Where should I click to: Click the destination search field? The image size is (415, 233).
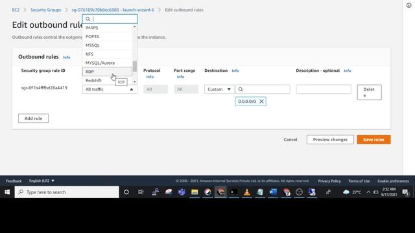click(263, 89)
